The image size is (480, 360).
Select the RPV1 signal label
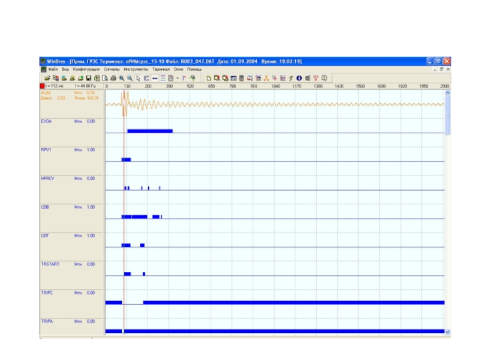point(46,149)
